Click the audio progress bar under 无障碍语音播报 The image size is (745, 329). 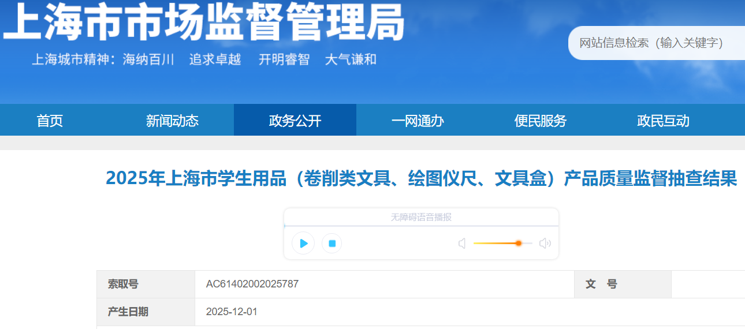click(x=421, y=226)
